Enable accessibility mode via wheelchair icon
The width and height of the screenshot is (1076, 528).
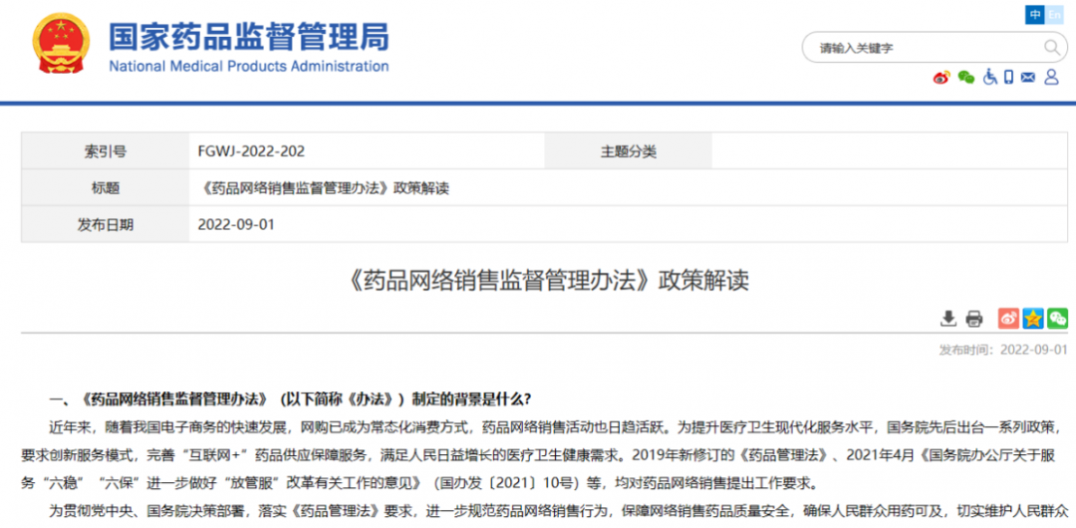[989, 78]
